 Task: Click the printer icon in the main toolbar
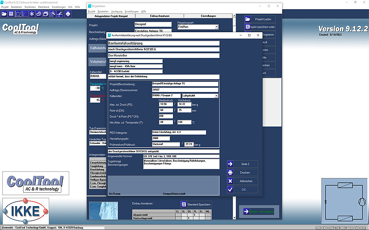(68, 14)
